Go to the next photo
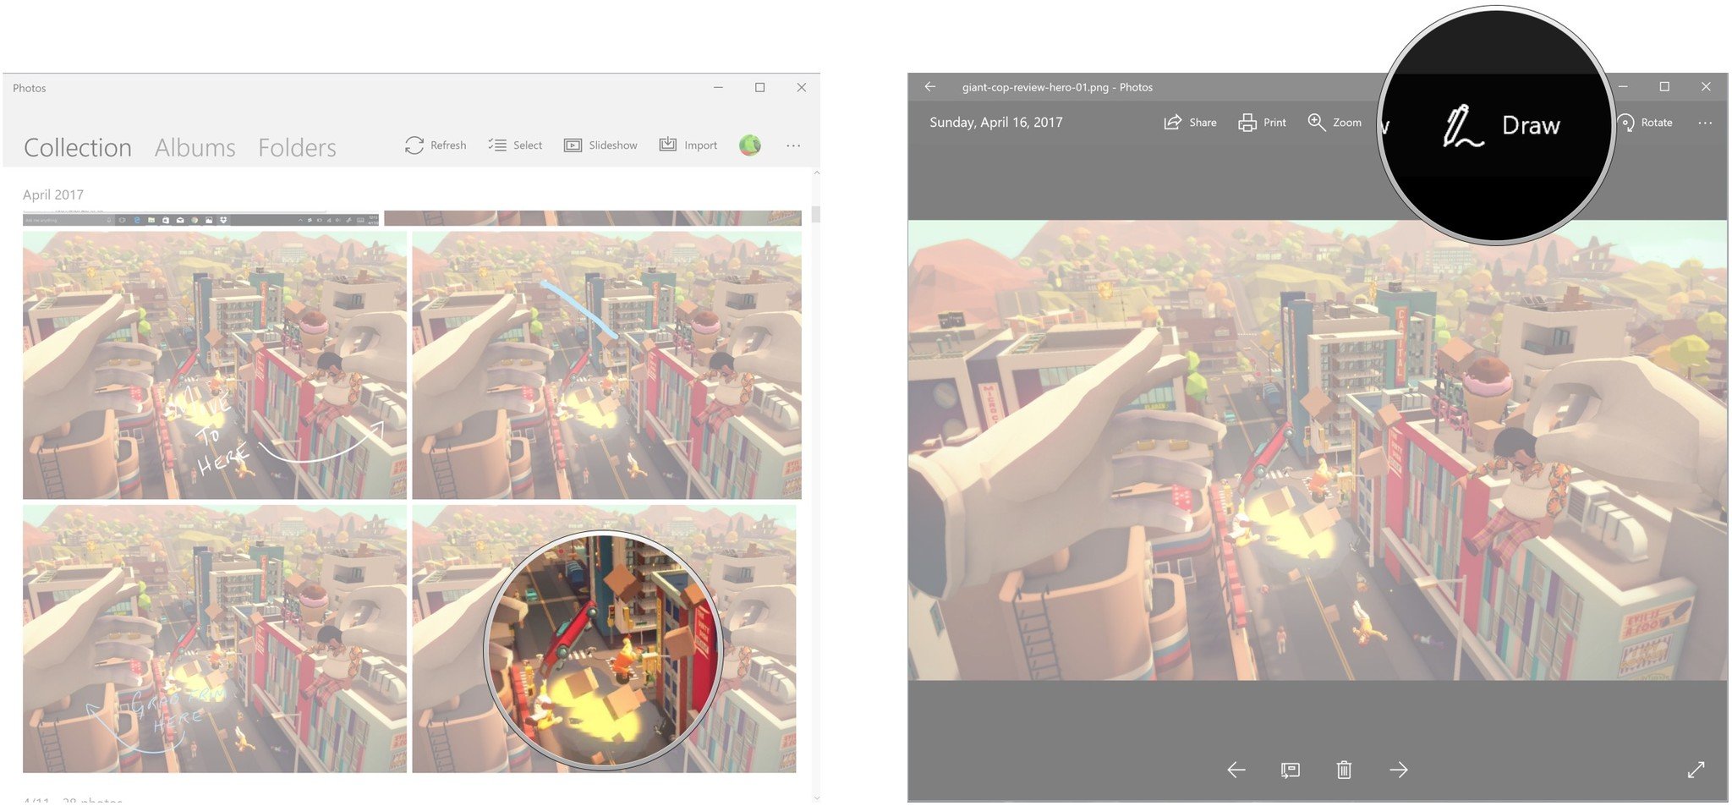 [x=1399, y=770]
